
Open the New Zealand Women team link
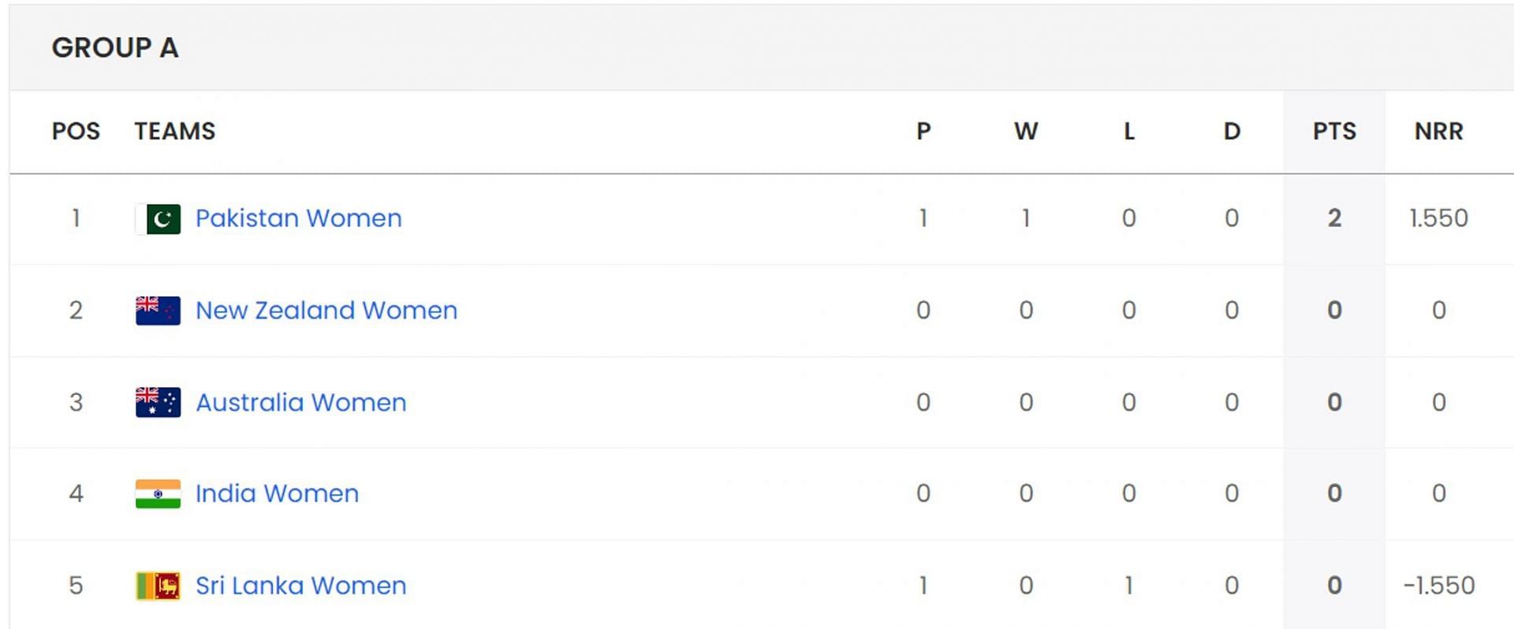tap(326, 311)
